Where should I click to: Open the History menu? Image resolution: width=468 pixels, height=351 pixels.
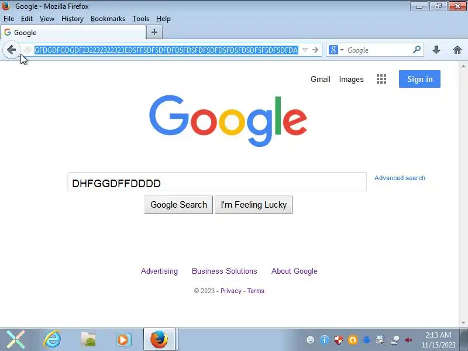pyautogui.click(x=72, y=19)
